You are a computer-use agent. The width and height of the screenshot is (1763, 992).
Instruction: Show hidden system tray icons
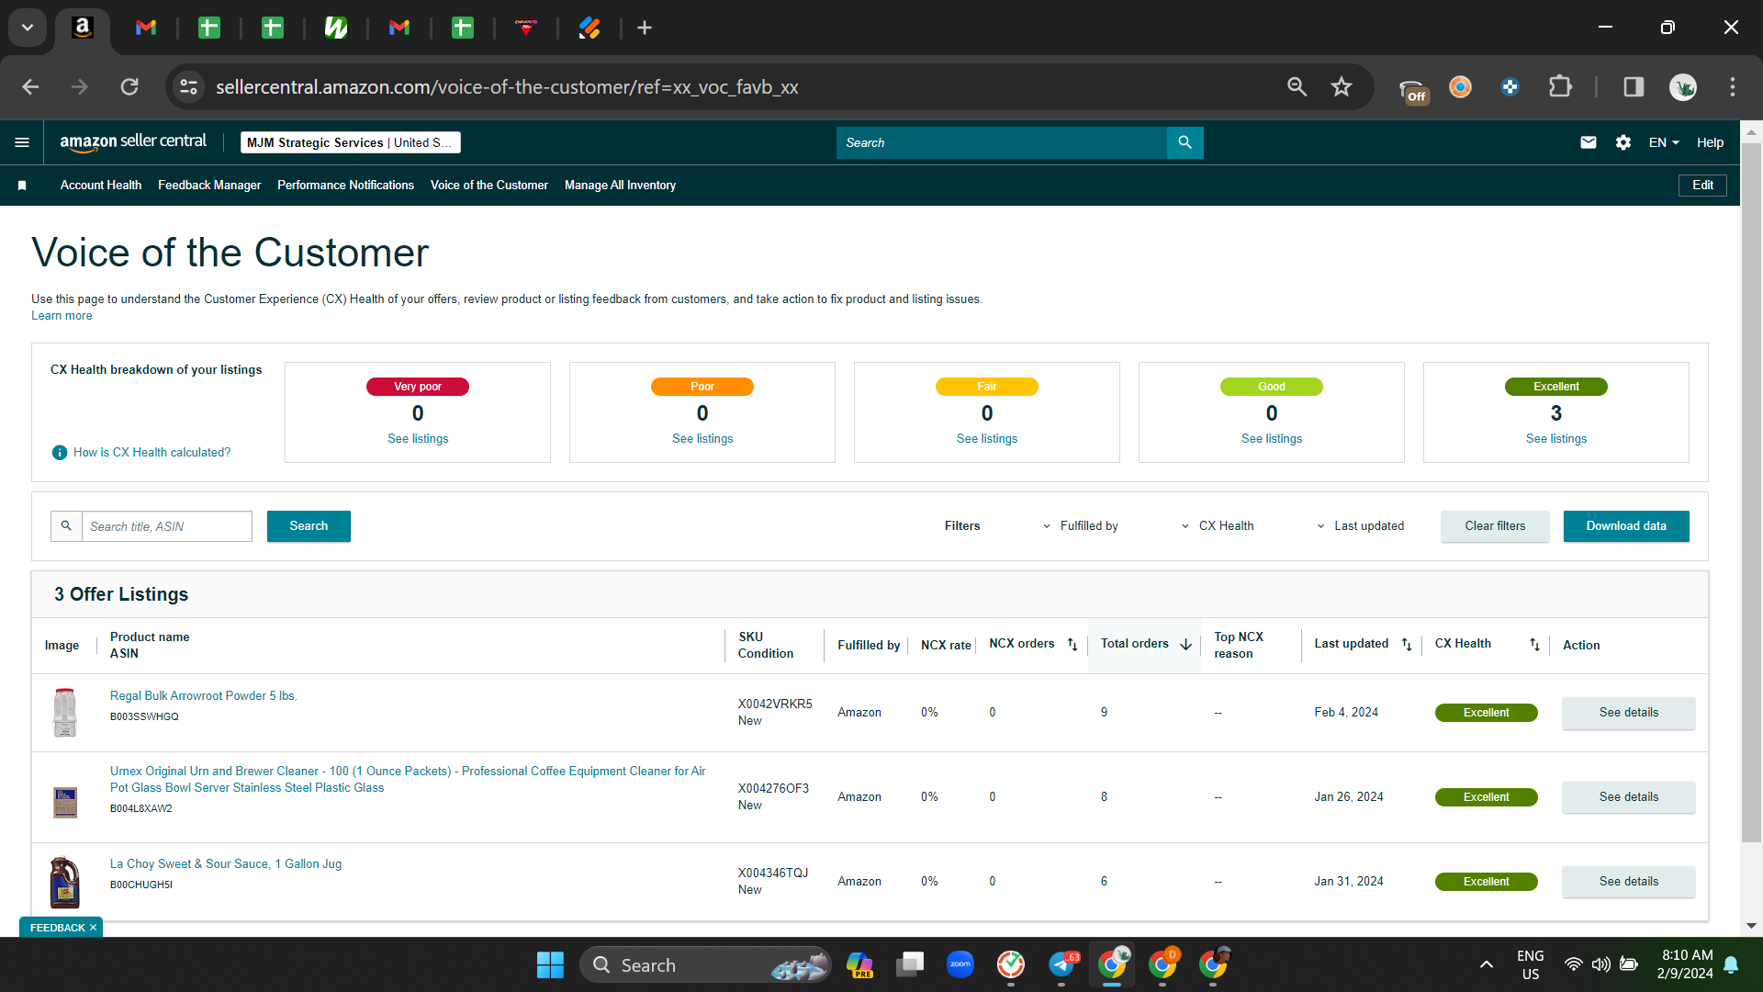tap(1486, 964)
